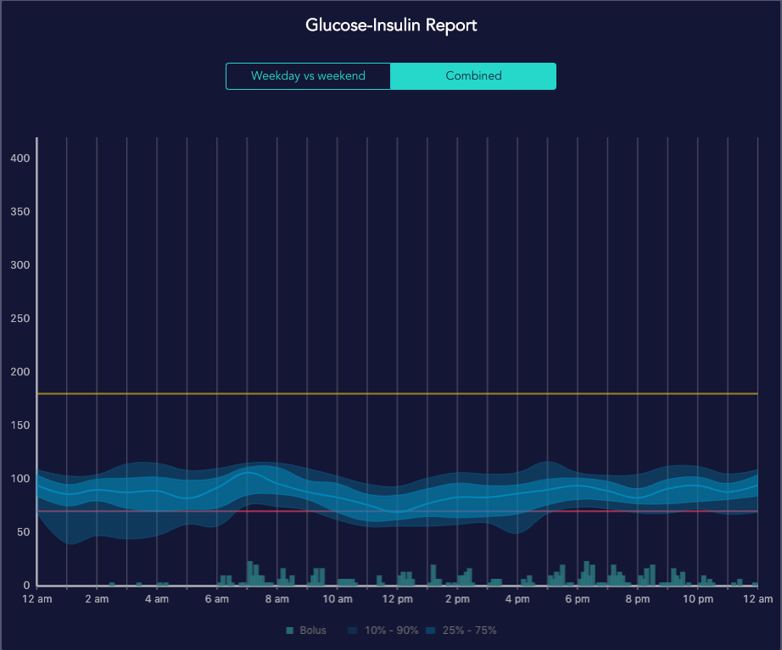Click the 350 y-axis label
This screenshot has height=650, width=782.
[x=20, y=211]
